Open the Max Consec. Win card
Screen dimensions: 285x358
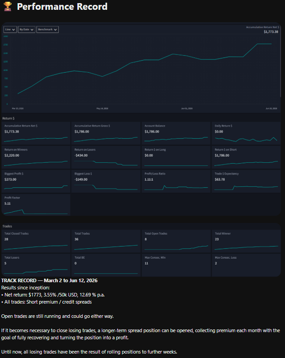pyautogui.click(x=176, y=265)
